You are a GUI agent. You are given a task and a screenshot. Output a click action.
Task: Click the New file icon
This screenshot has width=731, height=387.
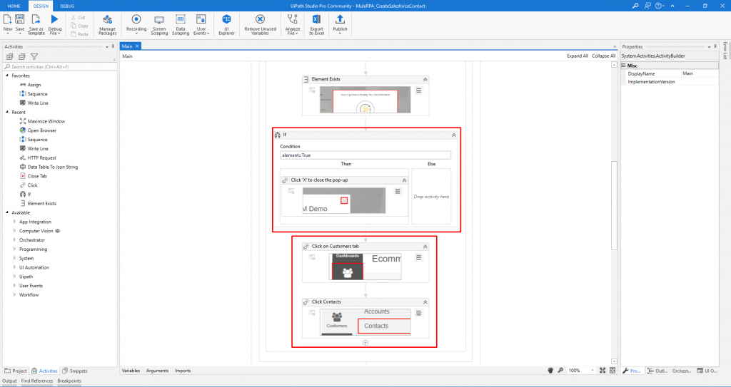click(x=8, y=19)
